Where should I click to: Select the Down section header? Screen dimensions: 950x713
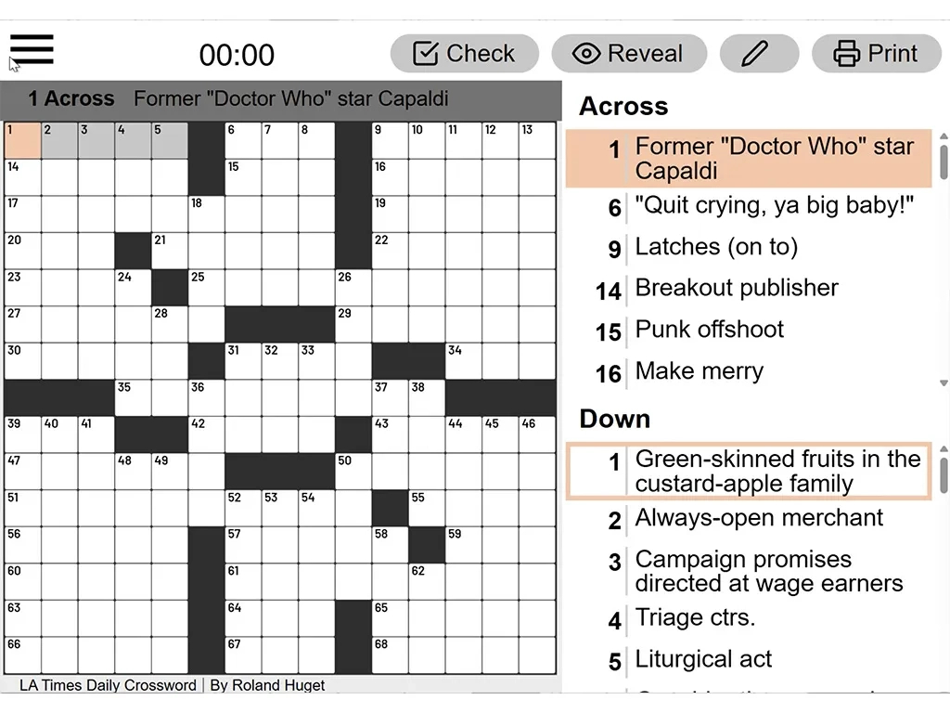[x=614, y=419]
